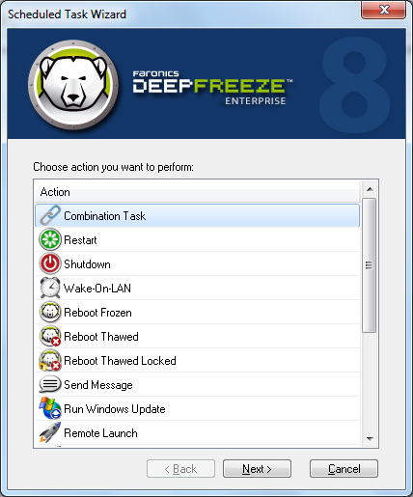Image resolution: width=413 pixels, height=497 pixels.
Task: Click the Reboot Thawed bear icon
Action: point(50,336)
